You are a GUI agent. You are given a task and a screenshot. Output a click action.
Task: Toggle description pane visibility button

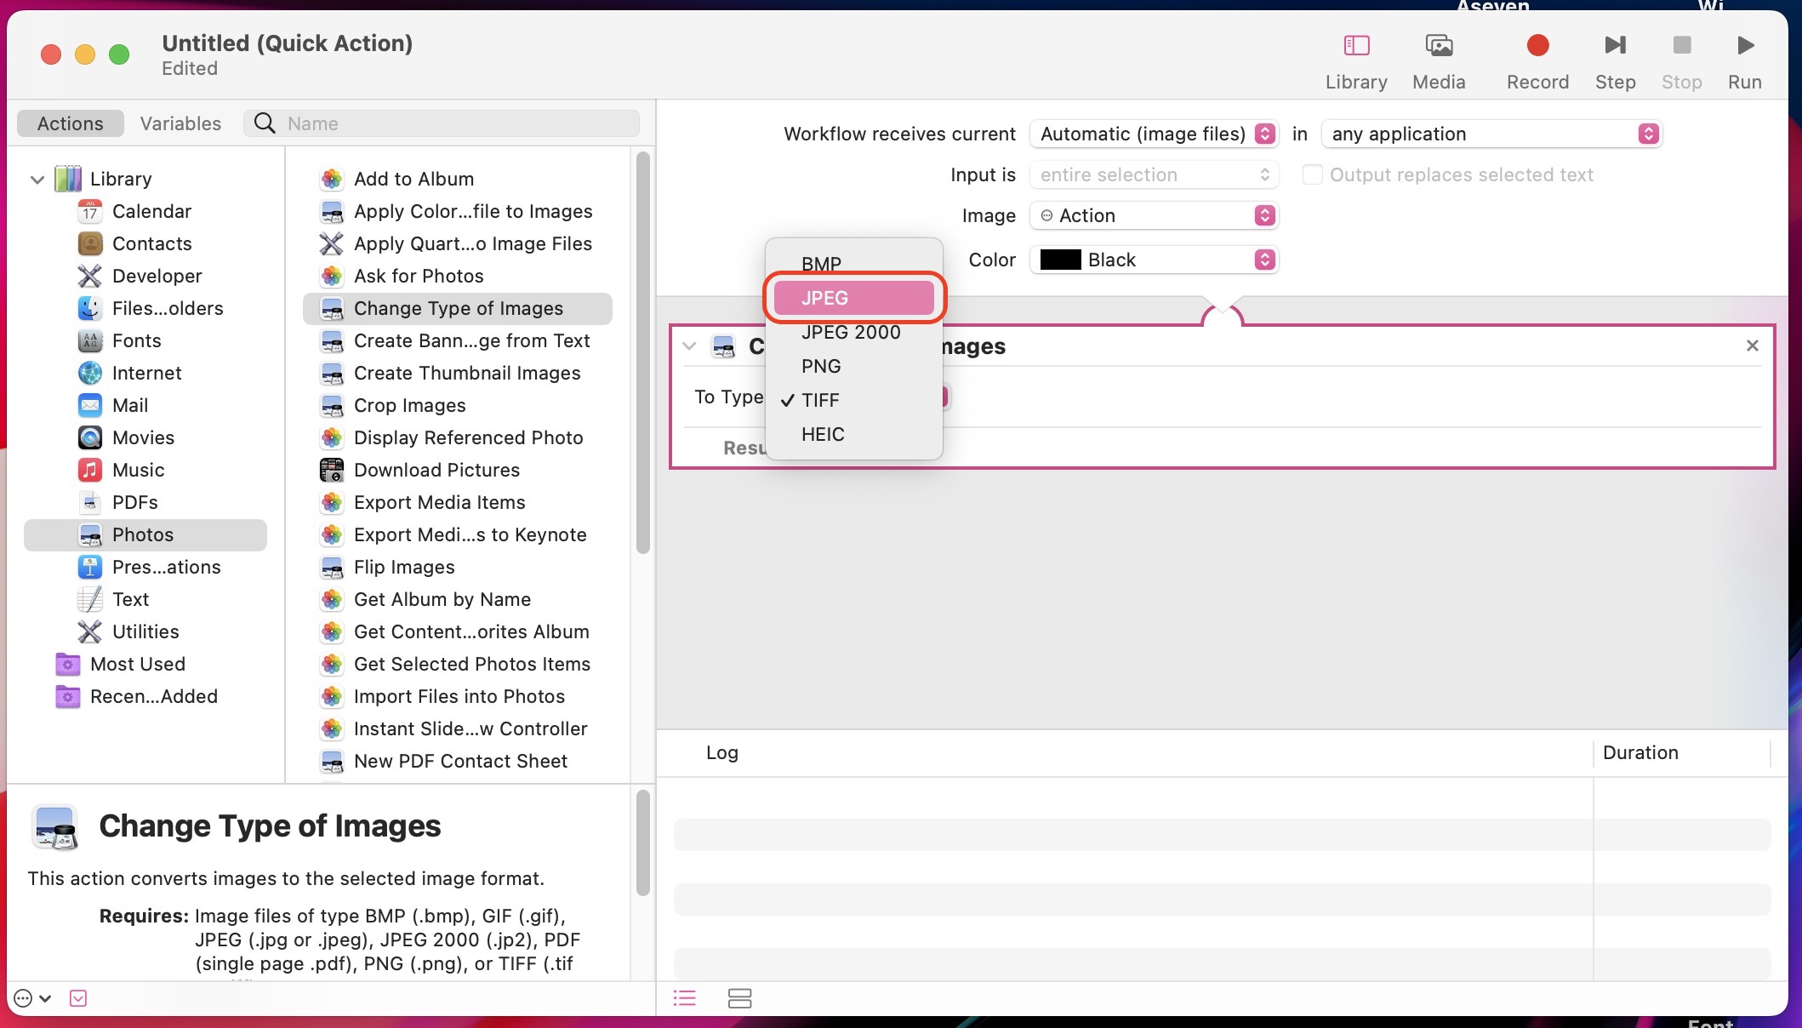click(78, 998)
